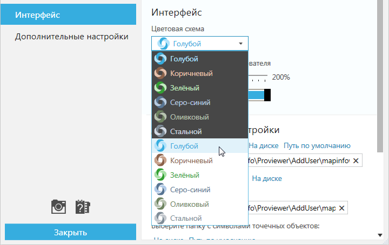Click the steel swirl icon in dark list
This screenshot has height=245, width=389.
tap(160, 131)
